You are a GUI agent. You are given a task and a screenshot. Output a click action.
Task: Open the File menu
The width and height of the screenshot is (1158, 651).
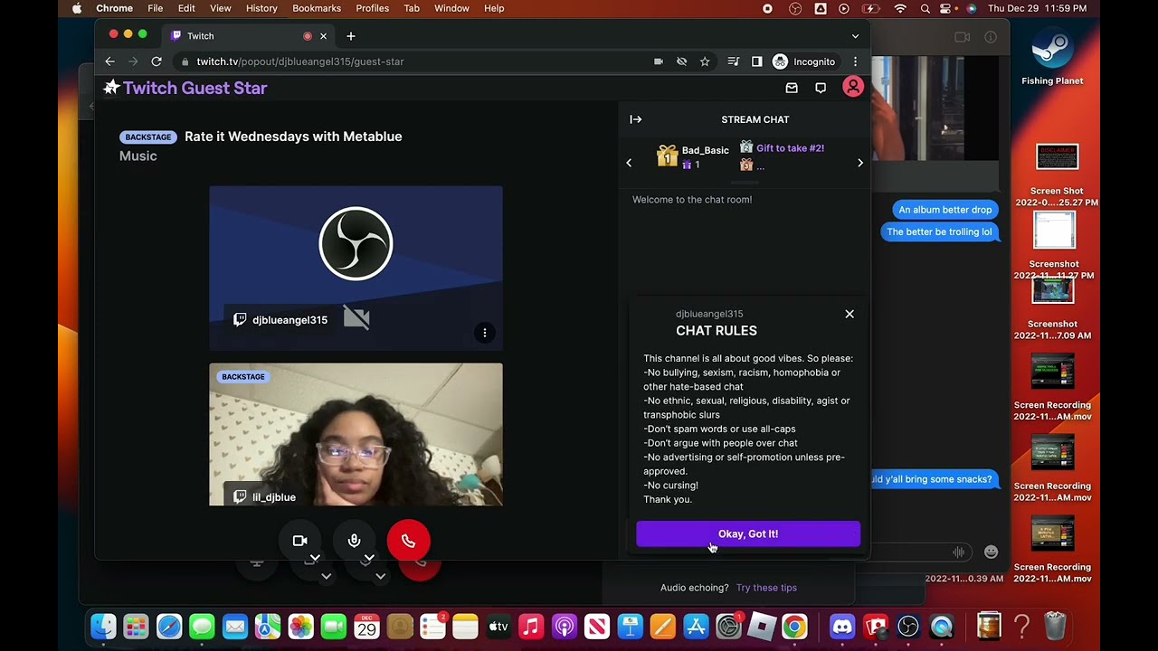tap(156, 8)
